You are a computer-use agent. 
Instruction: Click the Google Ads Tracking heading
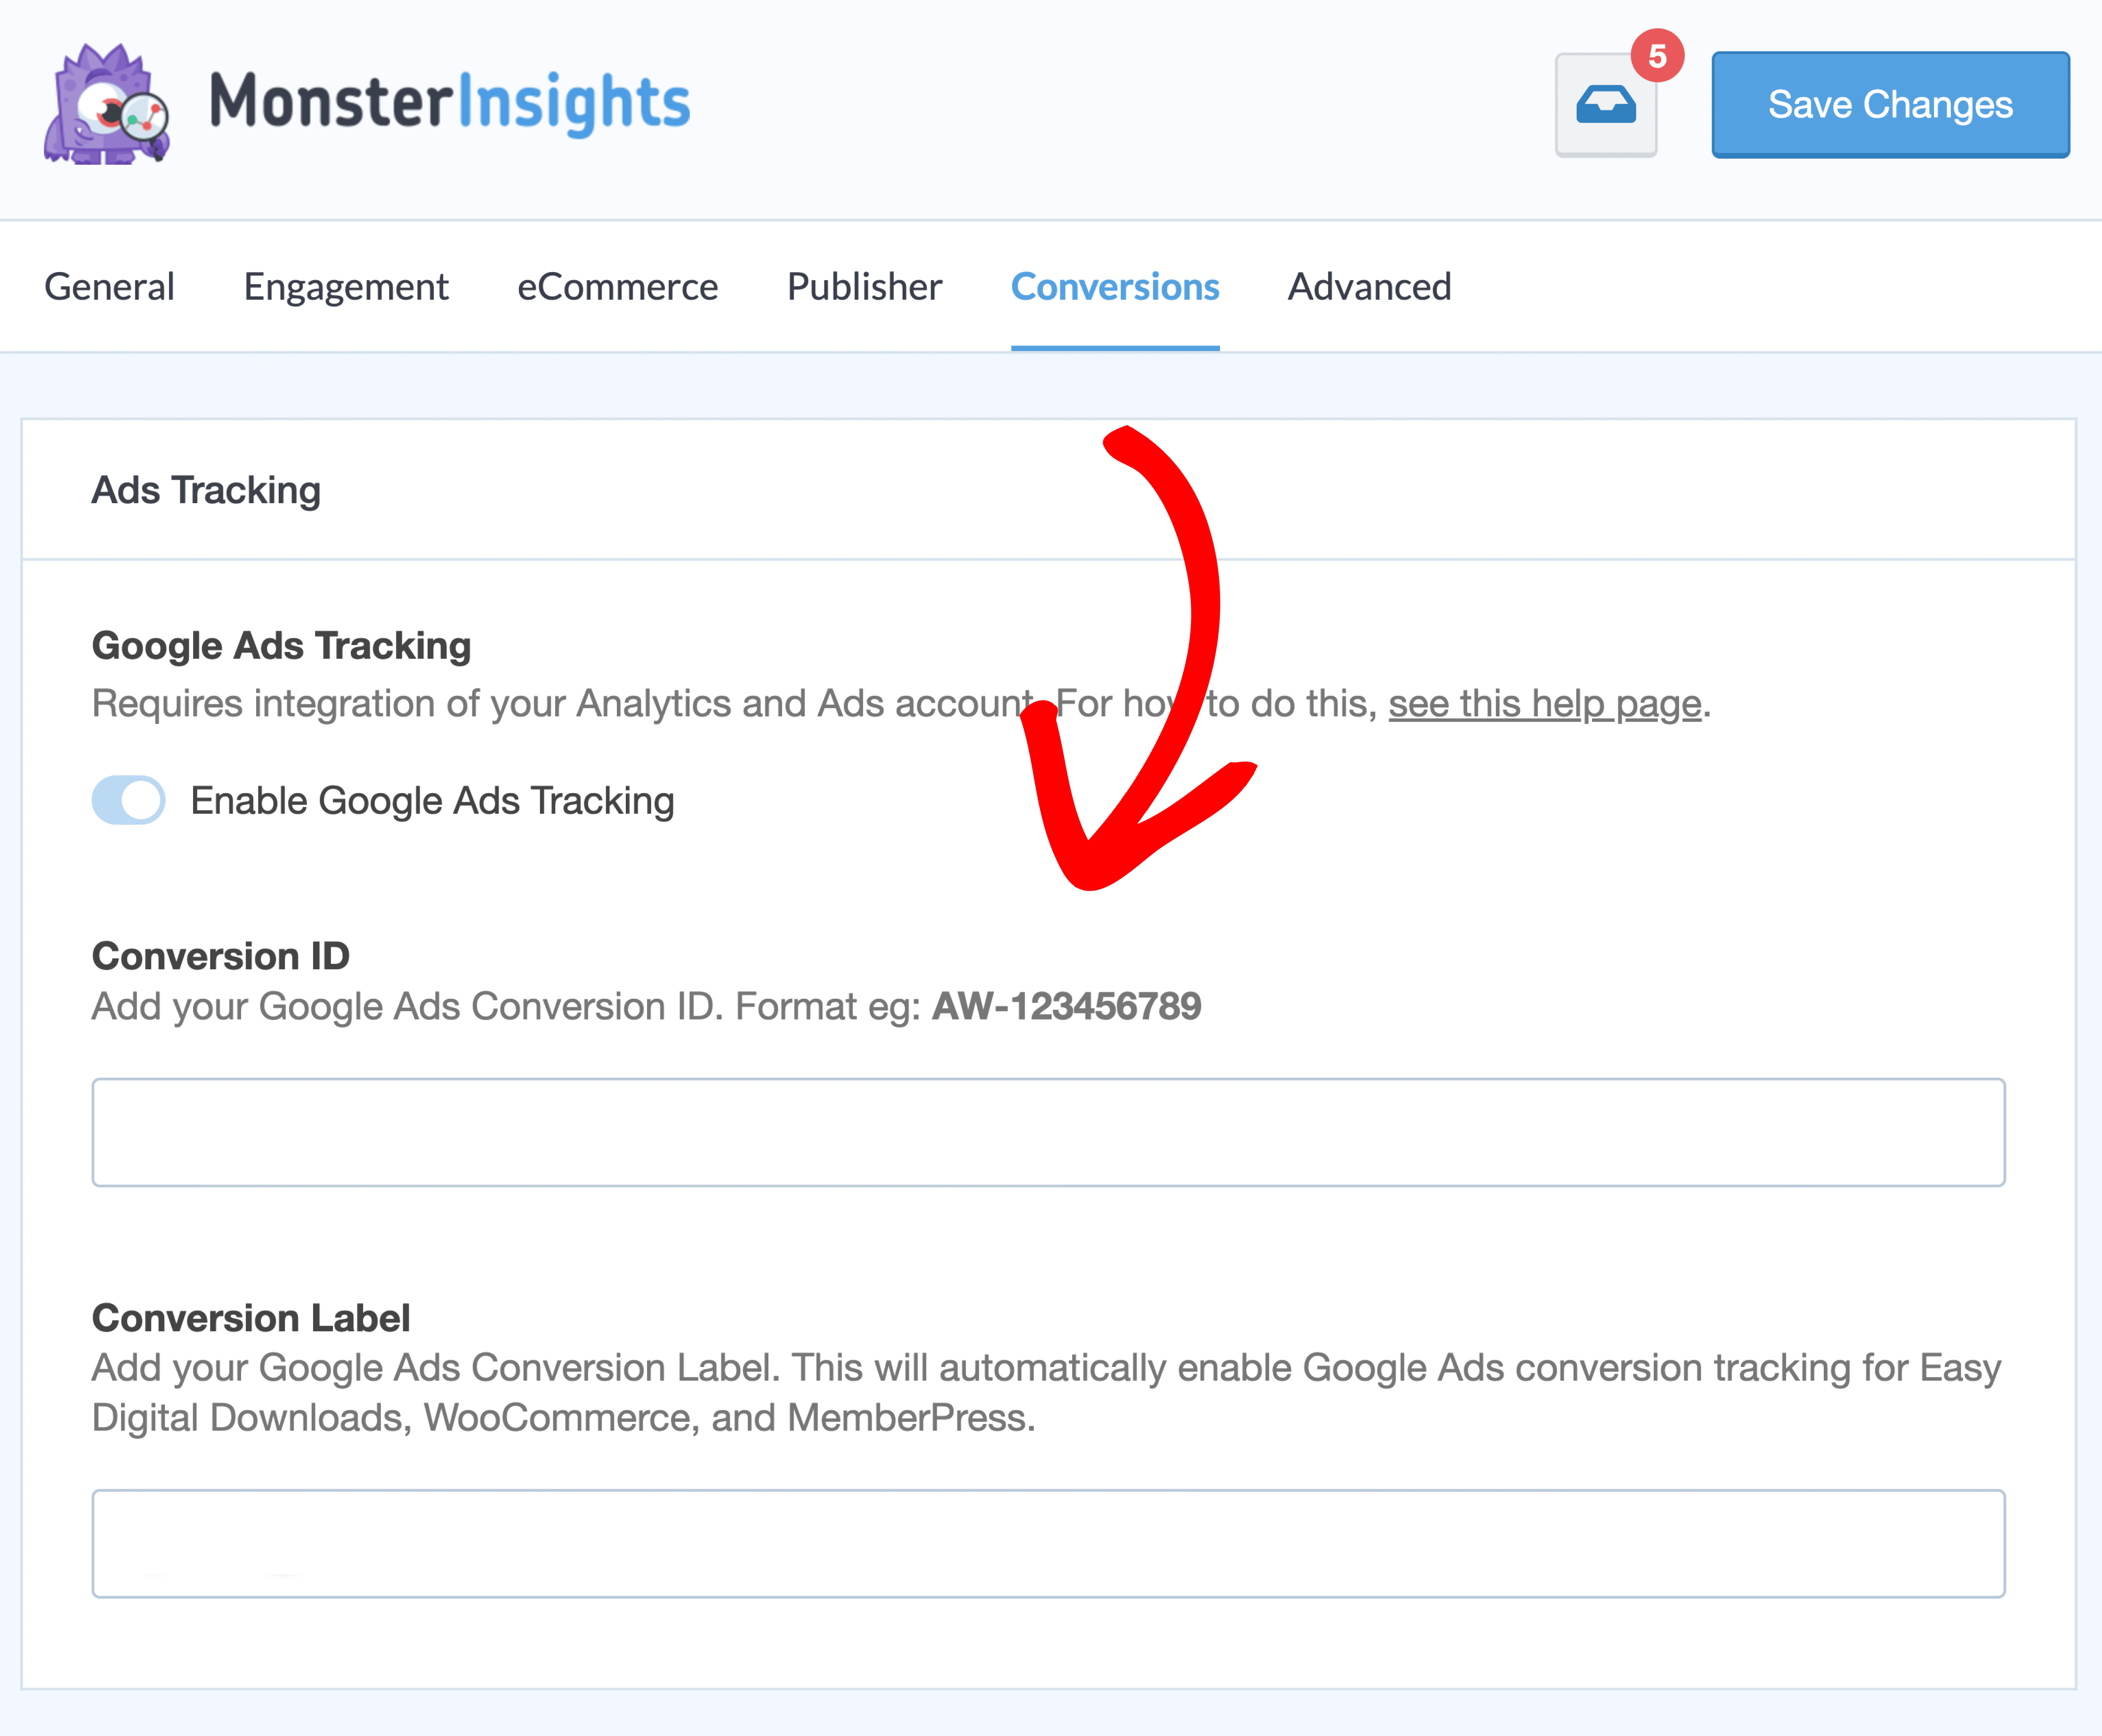(x=281, y=646)
